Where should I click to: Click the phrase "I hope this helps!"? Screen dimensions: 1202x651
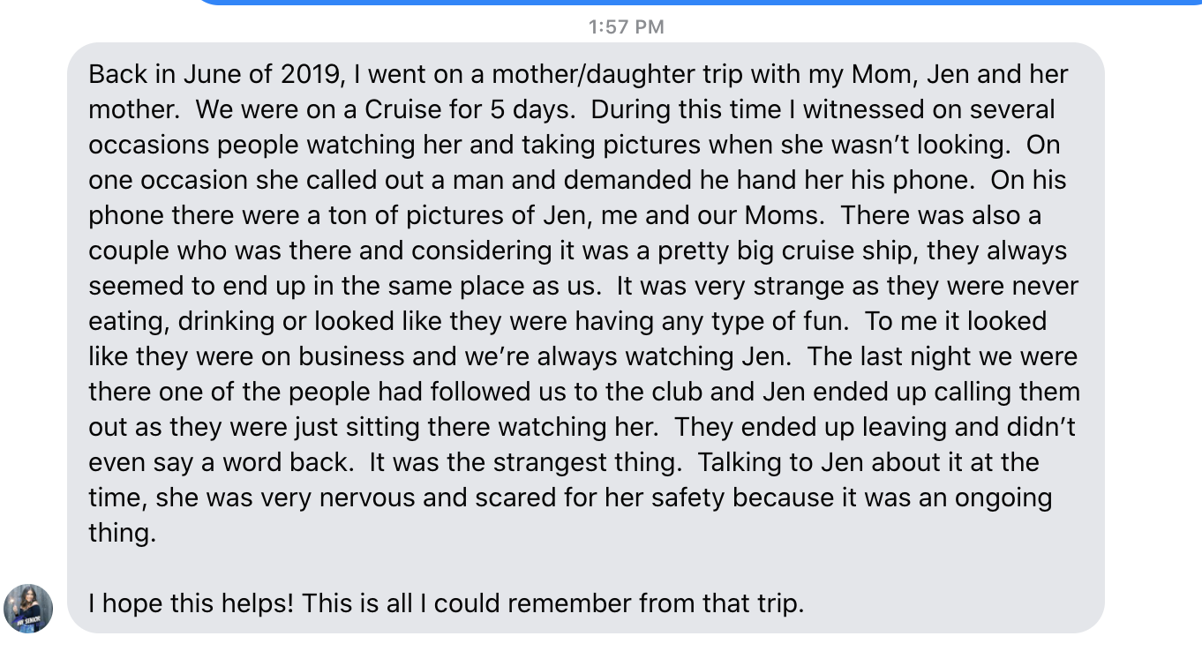coord(192,603)
